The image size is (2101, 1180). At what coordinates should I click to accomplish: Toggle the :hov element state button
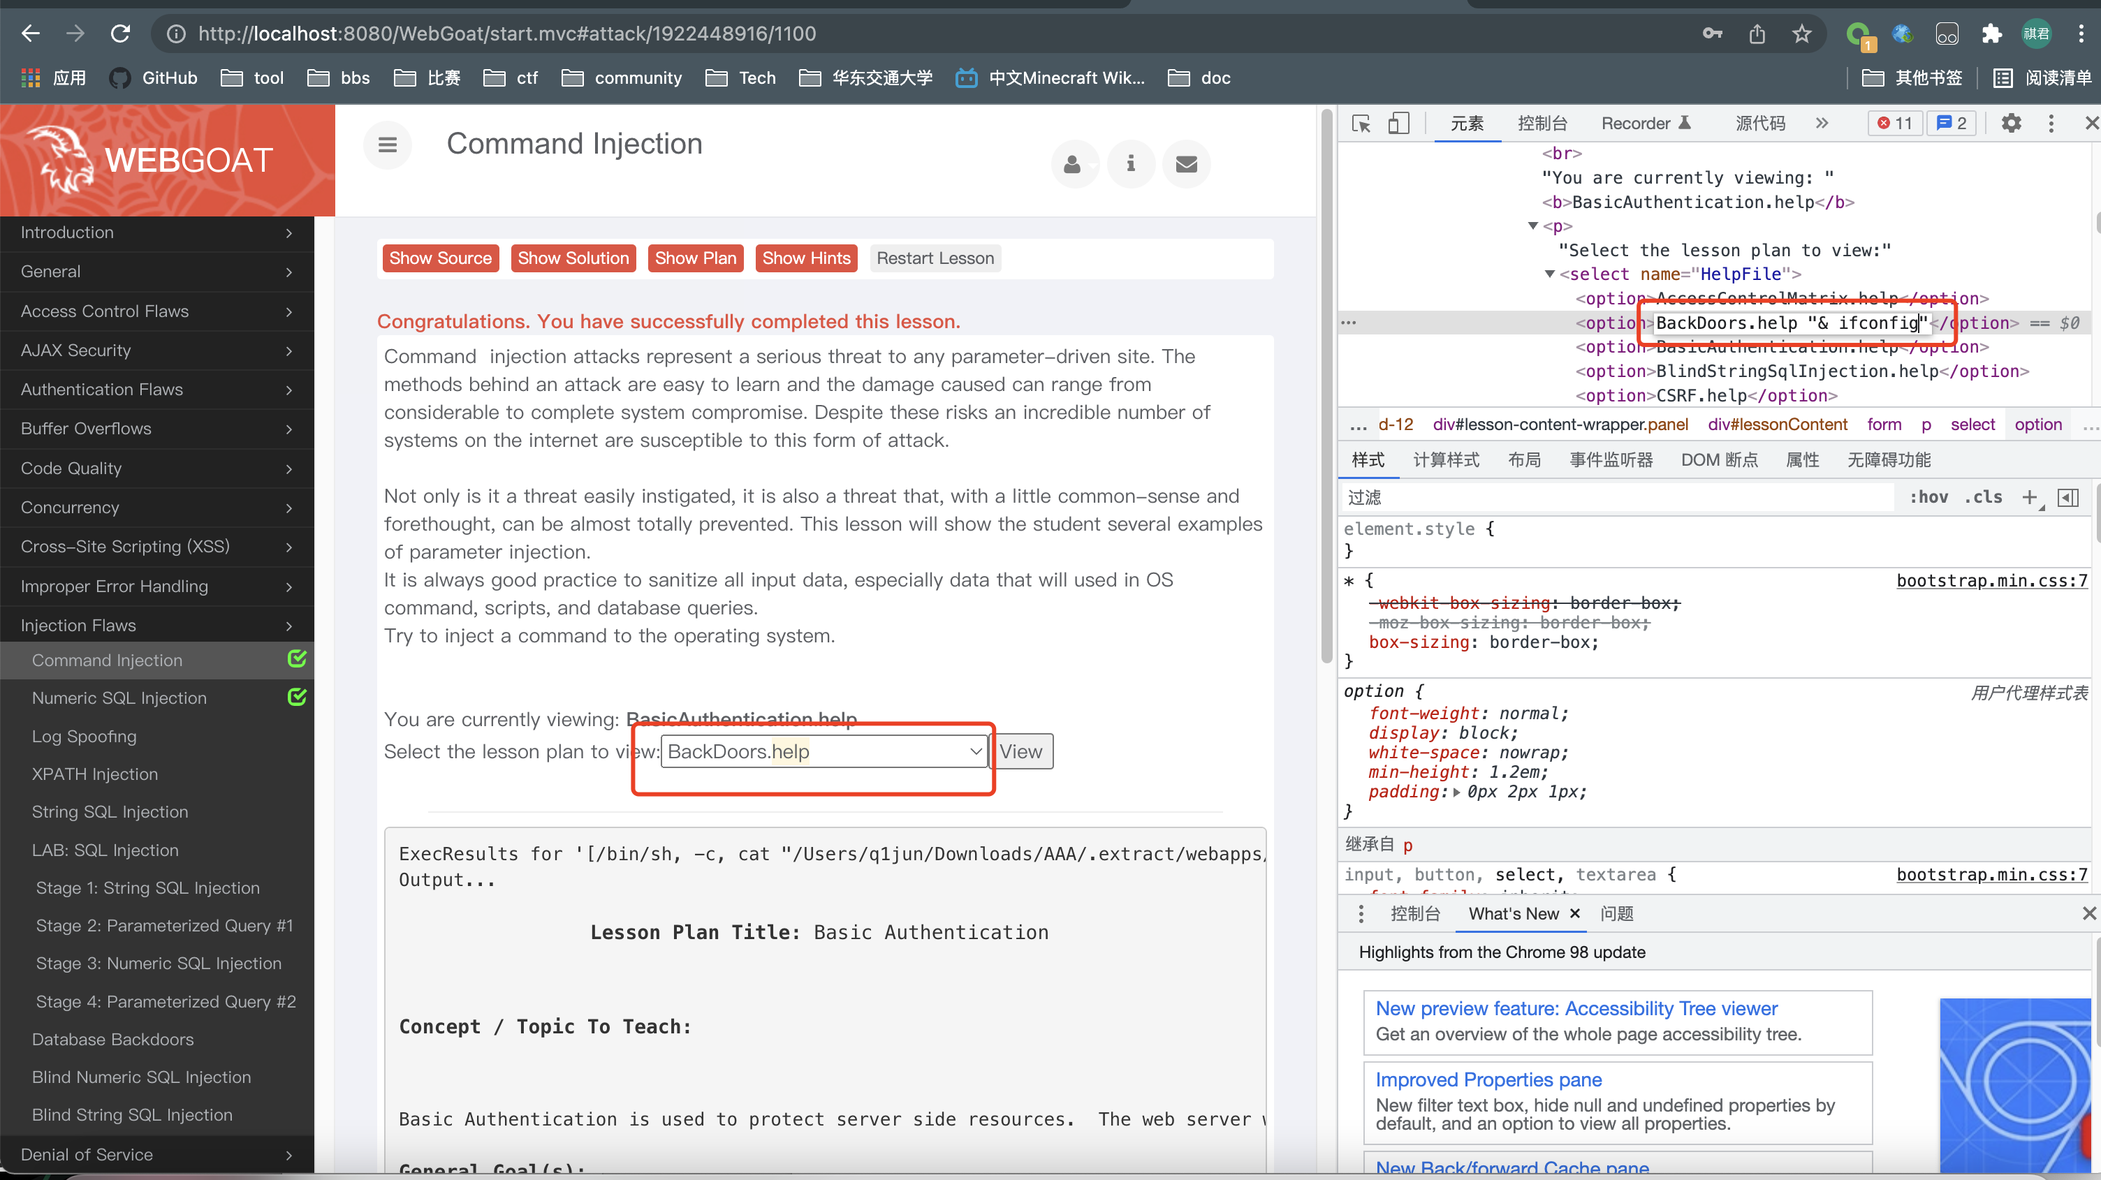pos(1929,497)
